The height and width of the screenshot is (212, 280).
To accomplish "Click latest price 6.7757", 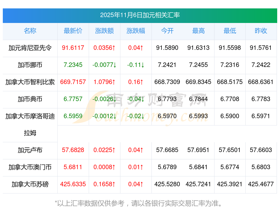I will (x=73, y=99).
